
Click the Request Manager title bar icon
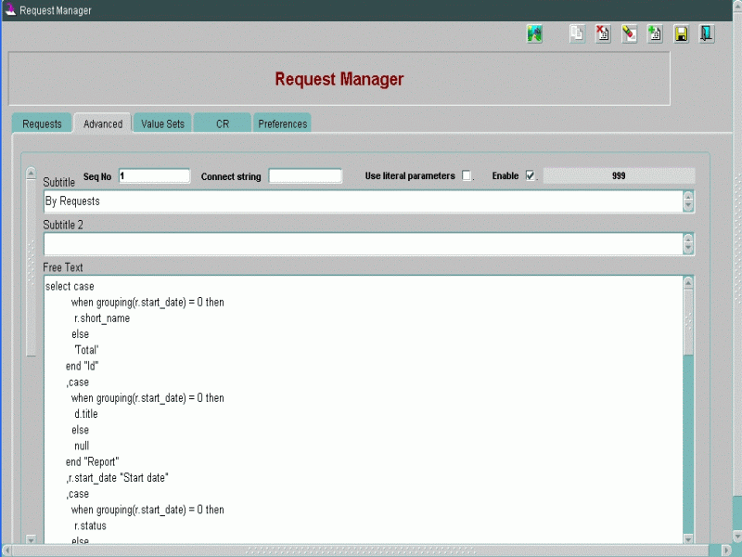coord(10,10)
